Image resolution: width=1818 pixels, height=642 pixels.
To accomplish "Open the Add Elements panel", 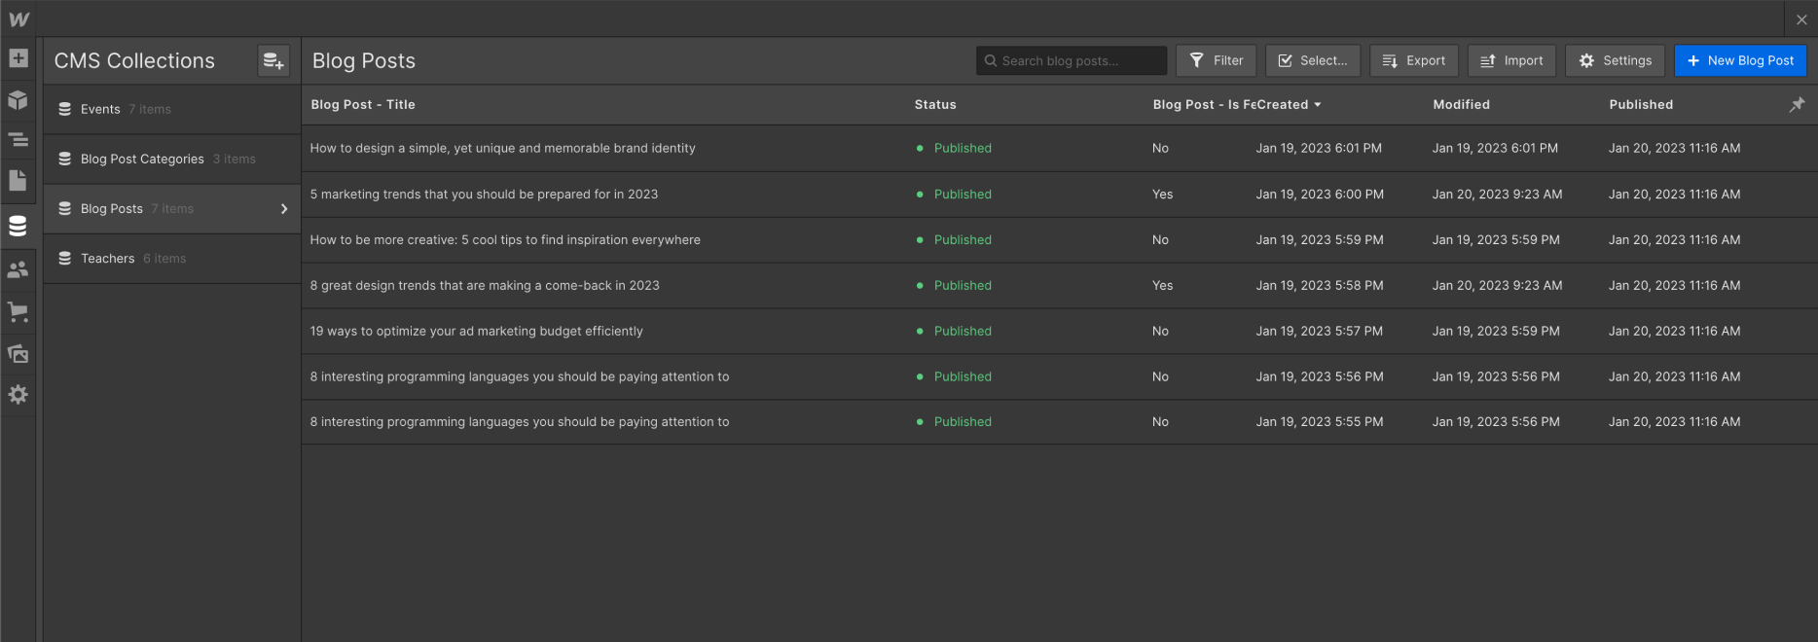I will (18, 58).
